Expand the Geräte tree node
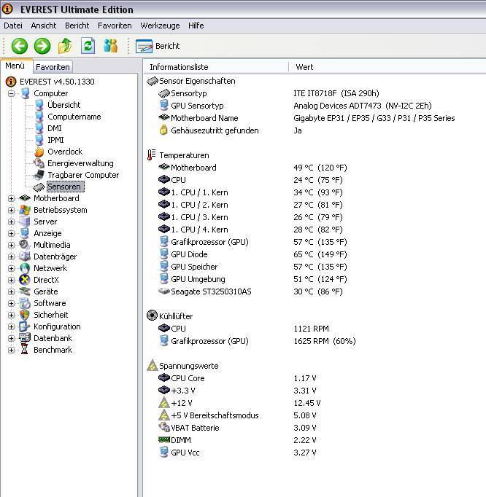This screenshot has height=497, width=486. click(11, 292)
